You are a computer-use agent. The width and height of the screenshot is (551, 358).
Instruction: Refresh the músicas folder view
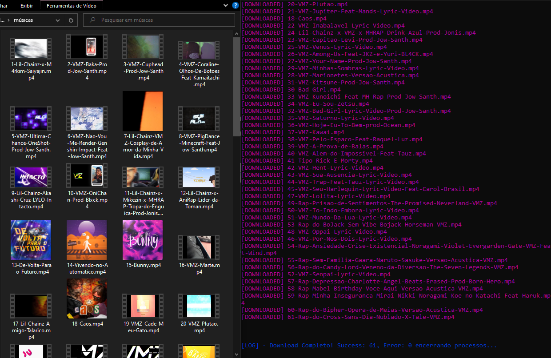pos(71,20)
